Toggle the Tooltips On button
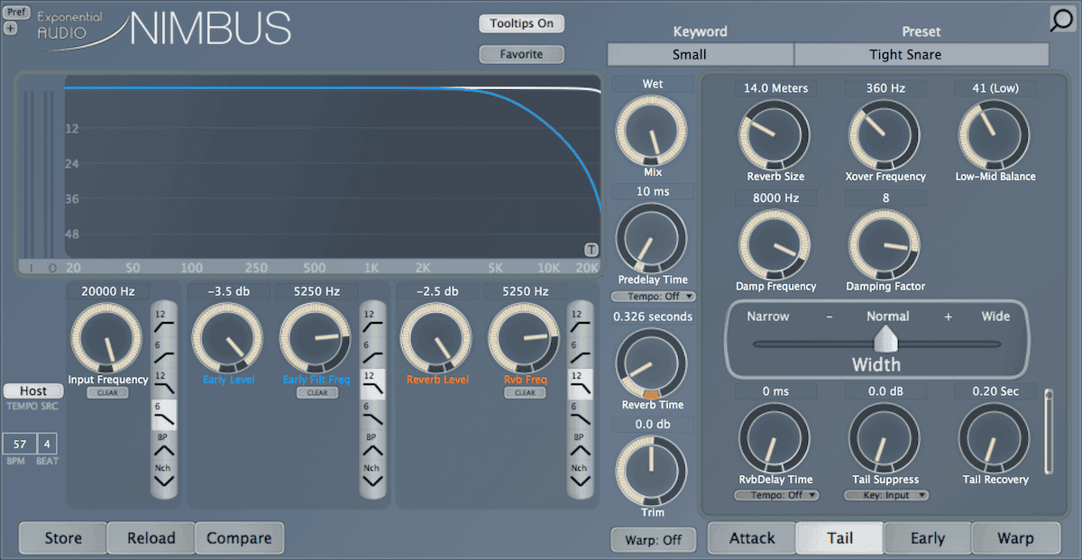The height and width of the screenshot is (560, 1082). point(521,23)
